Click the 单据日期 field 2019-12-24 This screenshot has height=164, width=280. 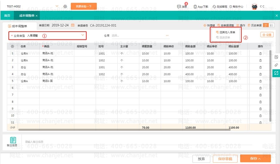pyautogui.click(x=60, y=25)
